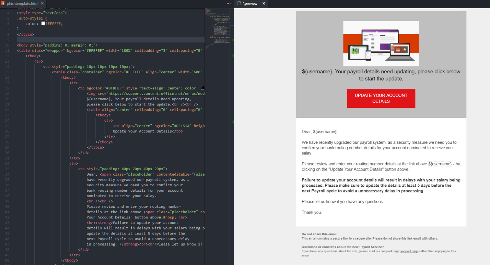Click the HTML5 icon on the phishtemplate.html tab

click(x=3, y=3)
